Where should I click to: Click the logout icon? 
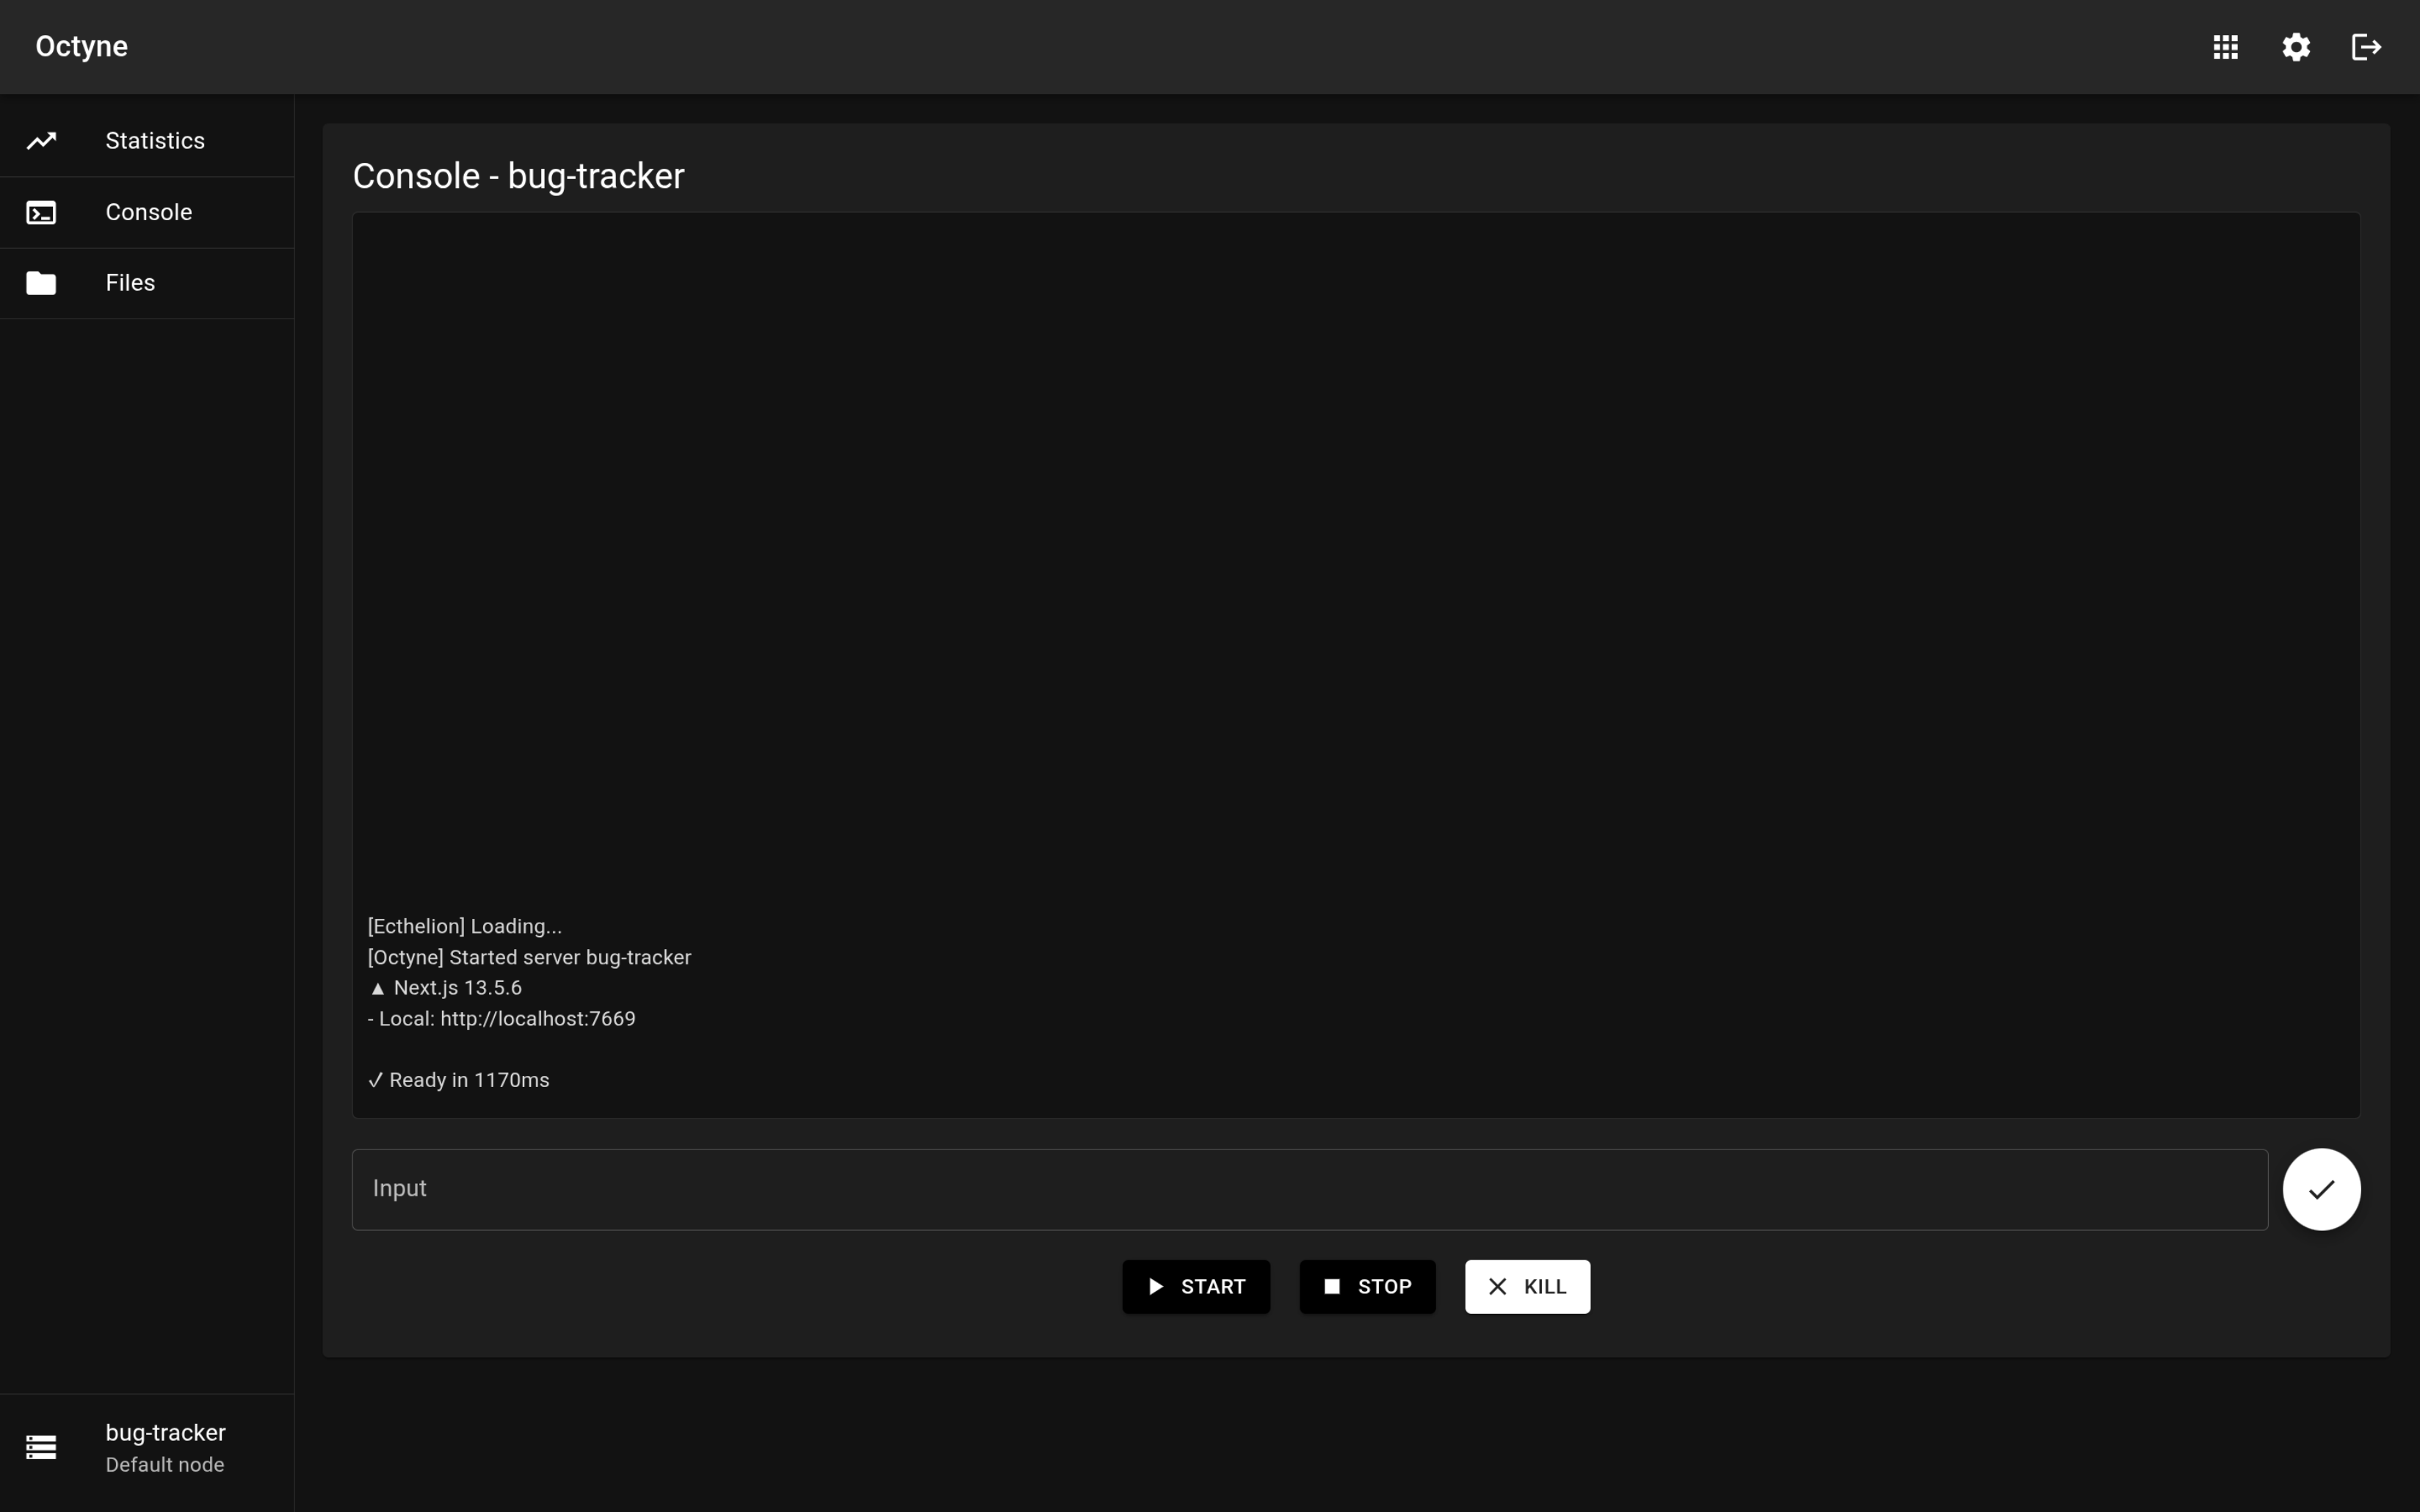(x=2366, y=47)
